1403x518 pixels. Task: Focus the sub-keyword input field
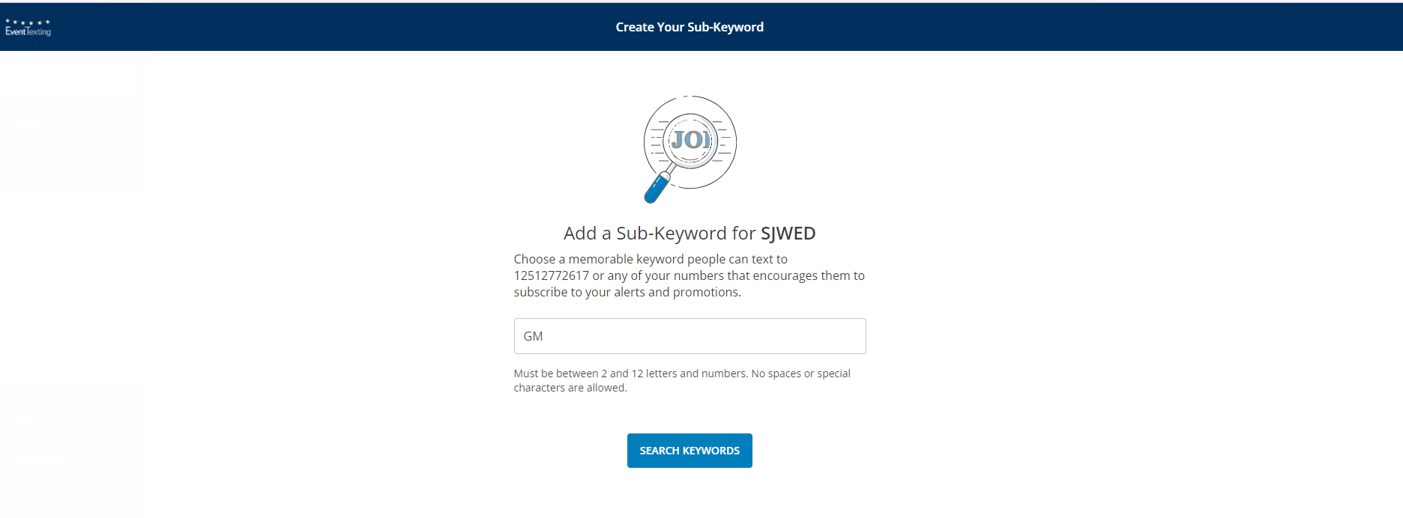point(690,336)
